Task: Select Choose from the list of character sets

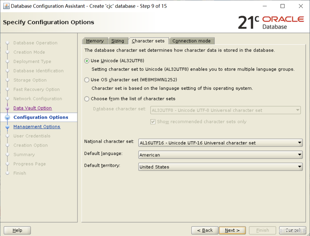Action: tap(87, 99)
